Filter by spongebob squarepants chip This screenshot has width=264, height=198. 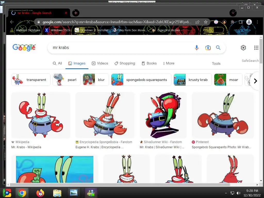pos(141,80)
